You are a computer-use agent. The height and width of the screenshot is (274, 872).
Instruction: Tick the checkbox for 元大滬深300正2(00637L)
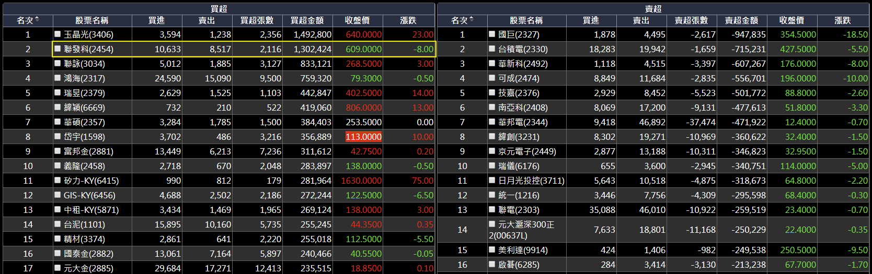[492, 224]
